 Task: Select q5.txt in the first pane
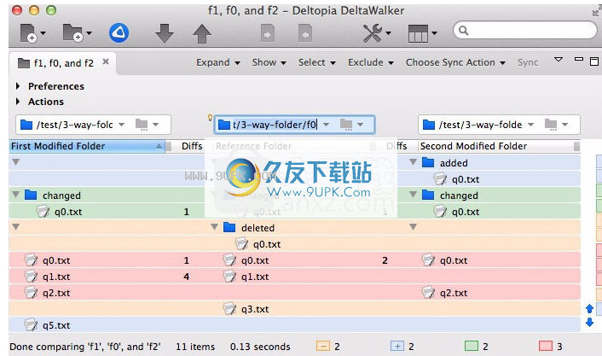tap(56, 325)
